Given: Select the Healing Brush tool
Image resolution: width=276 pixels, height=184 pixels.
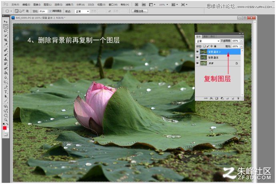Looking at the screenshot, I should click(6, 50).
